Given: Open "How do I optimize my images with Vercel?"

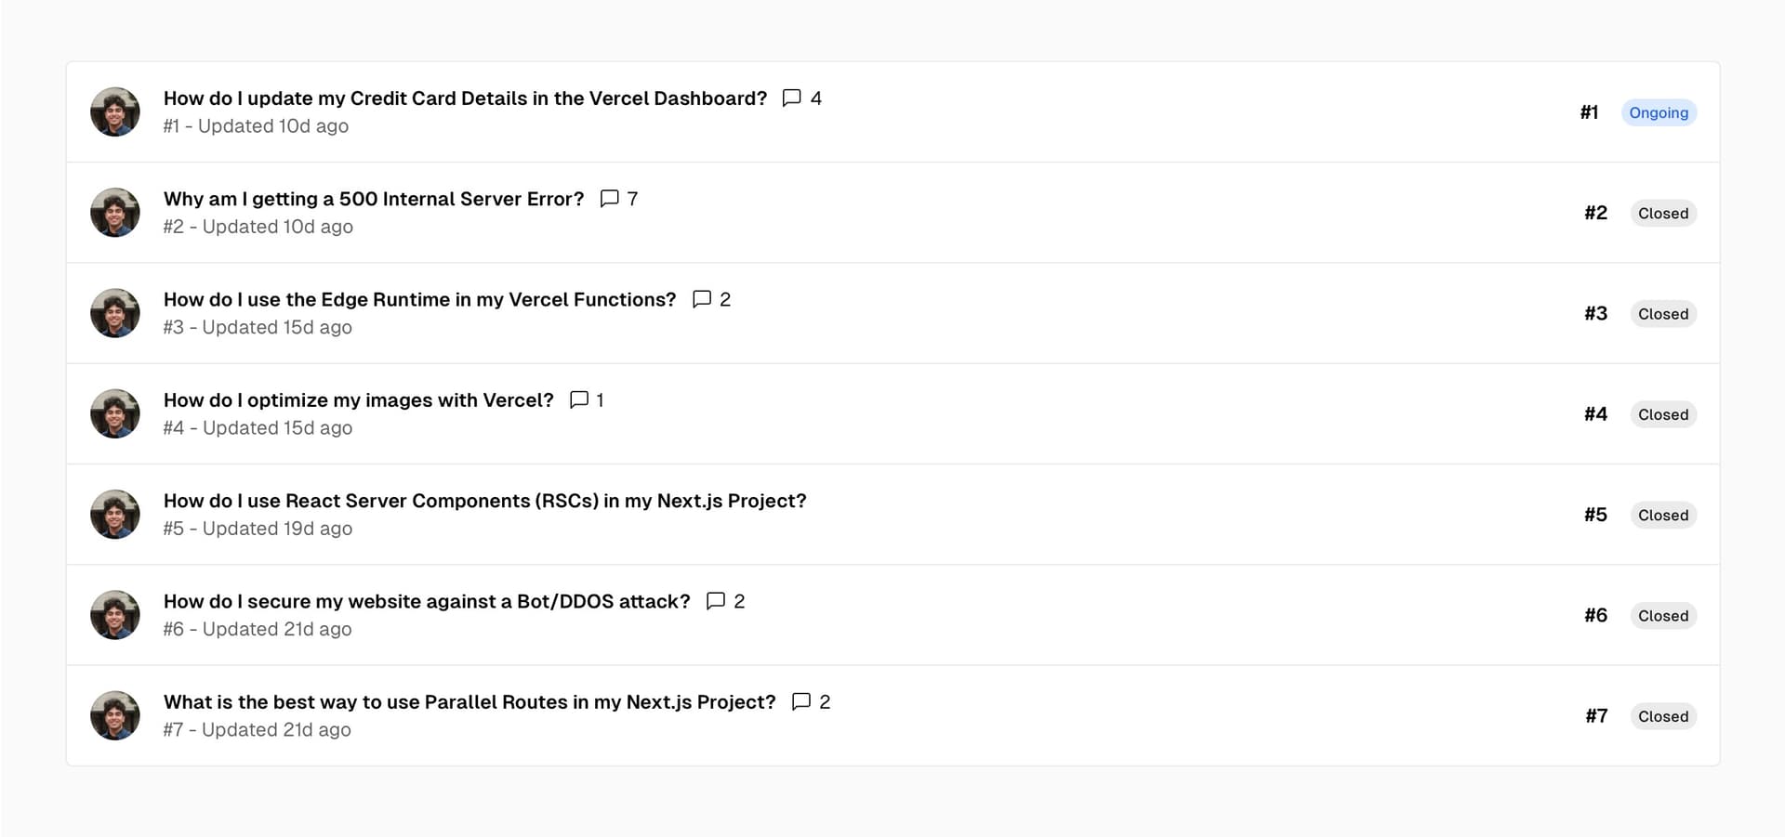Looking at the screenshot, I should point(358,400).
